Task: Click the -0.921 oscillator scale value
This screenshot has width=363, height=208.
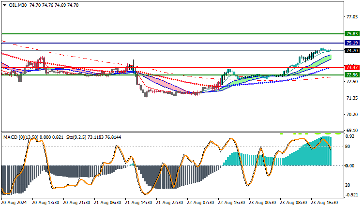Action: (351, 195)
